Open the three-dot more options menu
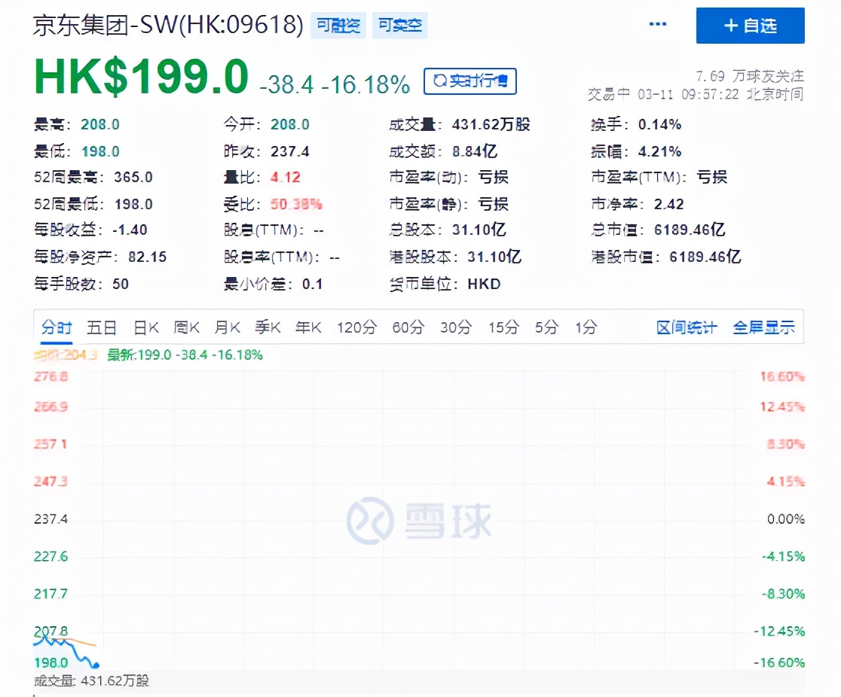This screenshot has height=697, width=841. (x=658, y=25)
